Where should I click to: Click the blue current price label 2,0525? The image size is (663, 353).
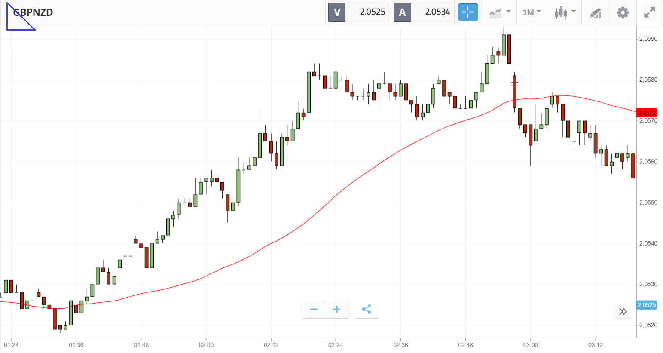646,305
